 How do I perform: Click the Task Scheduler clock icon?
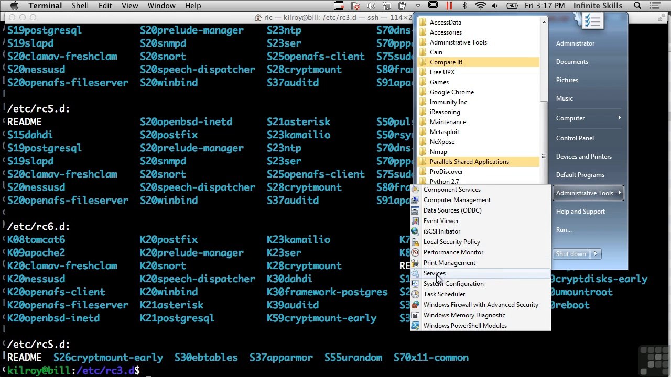tap(415, 294)
